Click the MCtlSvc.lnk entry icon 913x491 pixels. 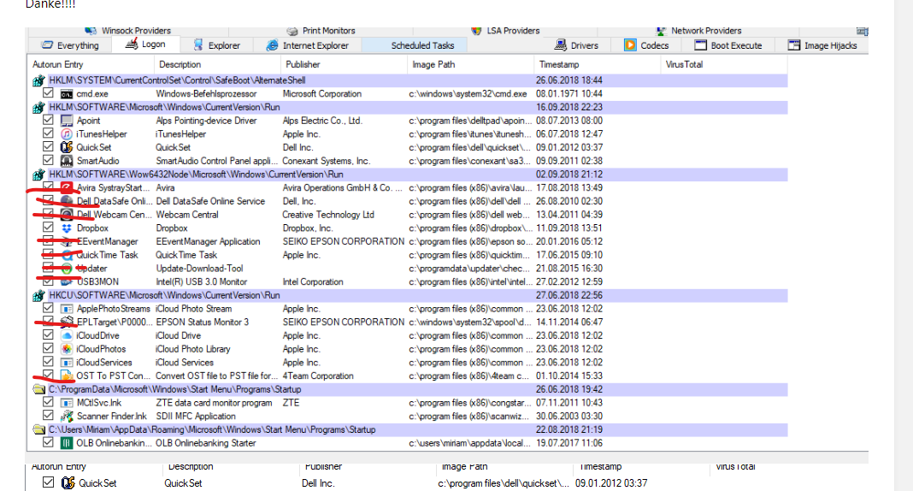click(67, 403)
